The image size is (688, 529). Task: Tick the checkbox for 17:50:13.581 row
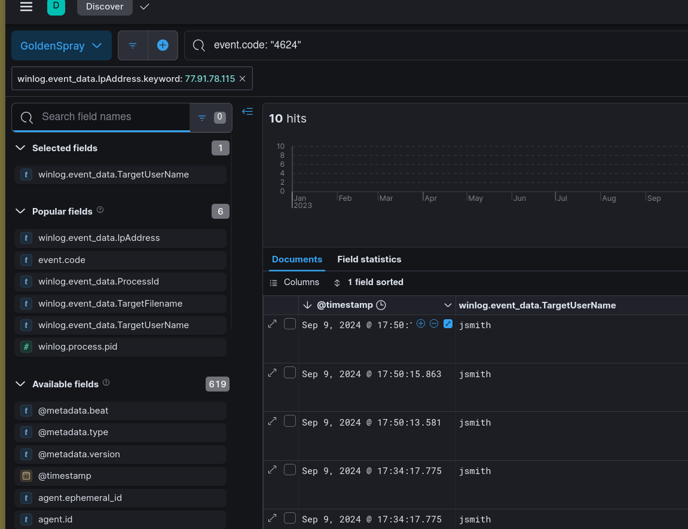(x=290, y=421)
